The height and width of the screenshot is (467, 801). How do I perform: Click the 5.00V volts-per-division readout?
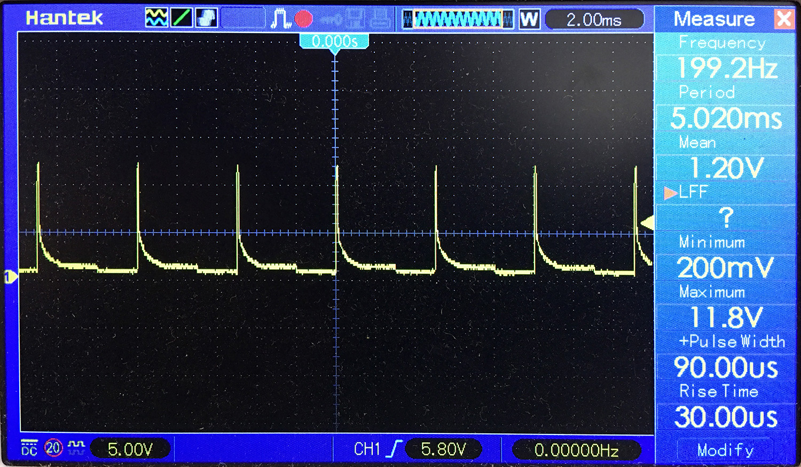[130, 449]
